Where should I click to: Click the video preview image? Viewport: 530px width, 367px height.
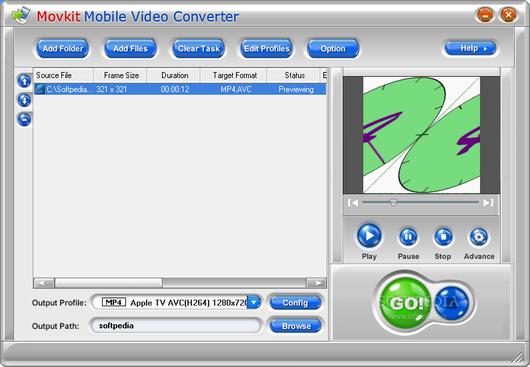click(421, 135)
